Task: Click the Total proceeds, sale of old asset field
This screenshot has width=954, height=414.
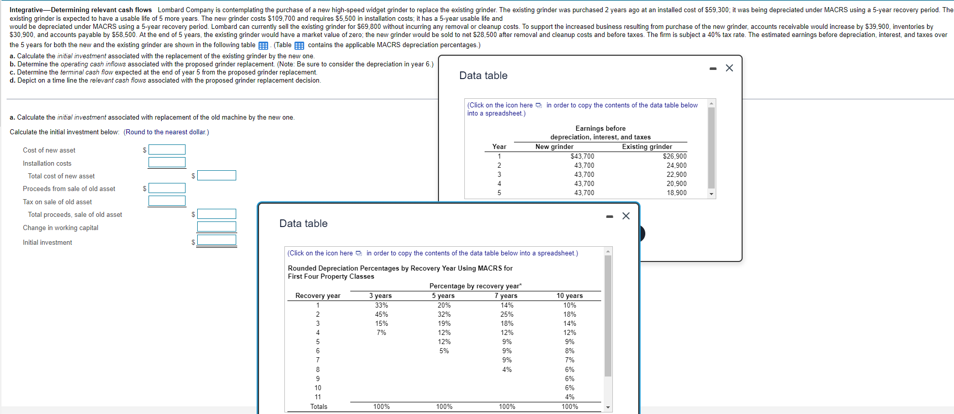Action: coord(216,214)
